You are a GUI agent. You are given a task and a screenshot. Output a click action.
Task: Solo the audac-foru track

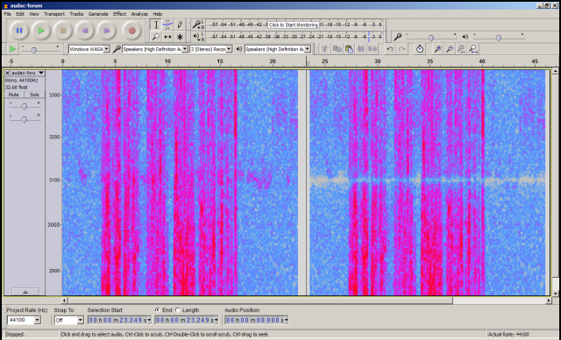click(x=34, y=95)
